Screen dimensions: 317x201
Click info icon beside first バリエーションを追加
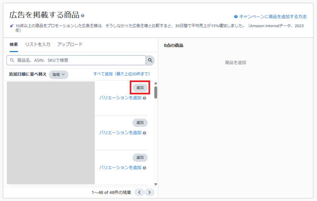click(x=145, y=98)
